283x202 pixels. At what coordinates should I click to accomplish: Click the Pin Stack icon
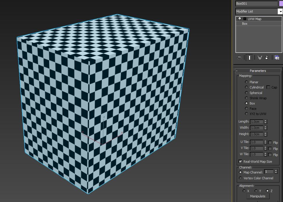(239, 58)
